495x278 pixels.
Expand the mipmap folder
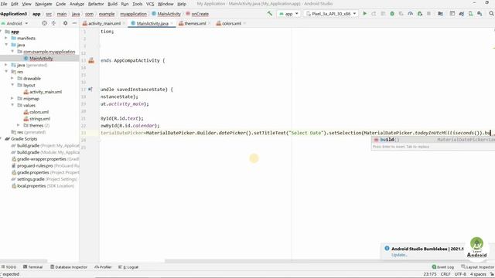pyautogui.click(x=12, y=98)
